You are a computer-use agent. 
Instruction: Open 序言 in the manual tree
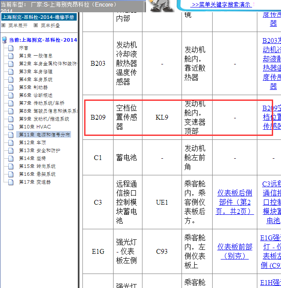coord(24,48)
